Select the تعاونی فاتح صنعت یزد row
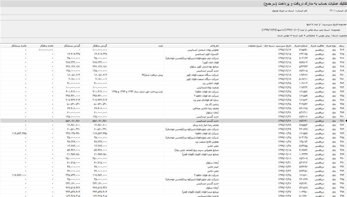 173,141
